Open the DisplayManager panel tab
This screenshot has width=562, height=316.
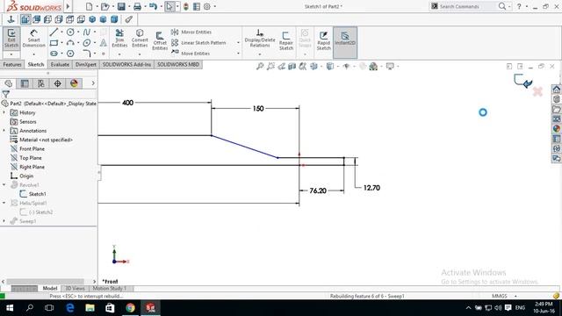click(x=74, y=83)
